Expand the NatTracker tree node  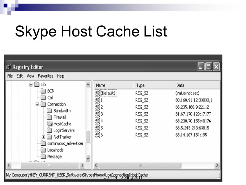(44, 137)
